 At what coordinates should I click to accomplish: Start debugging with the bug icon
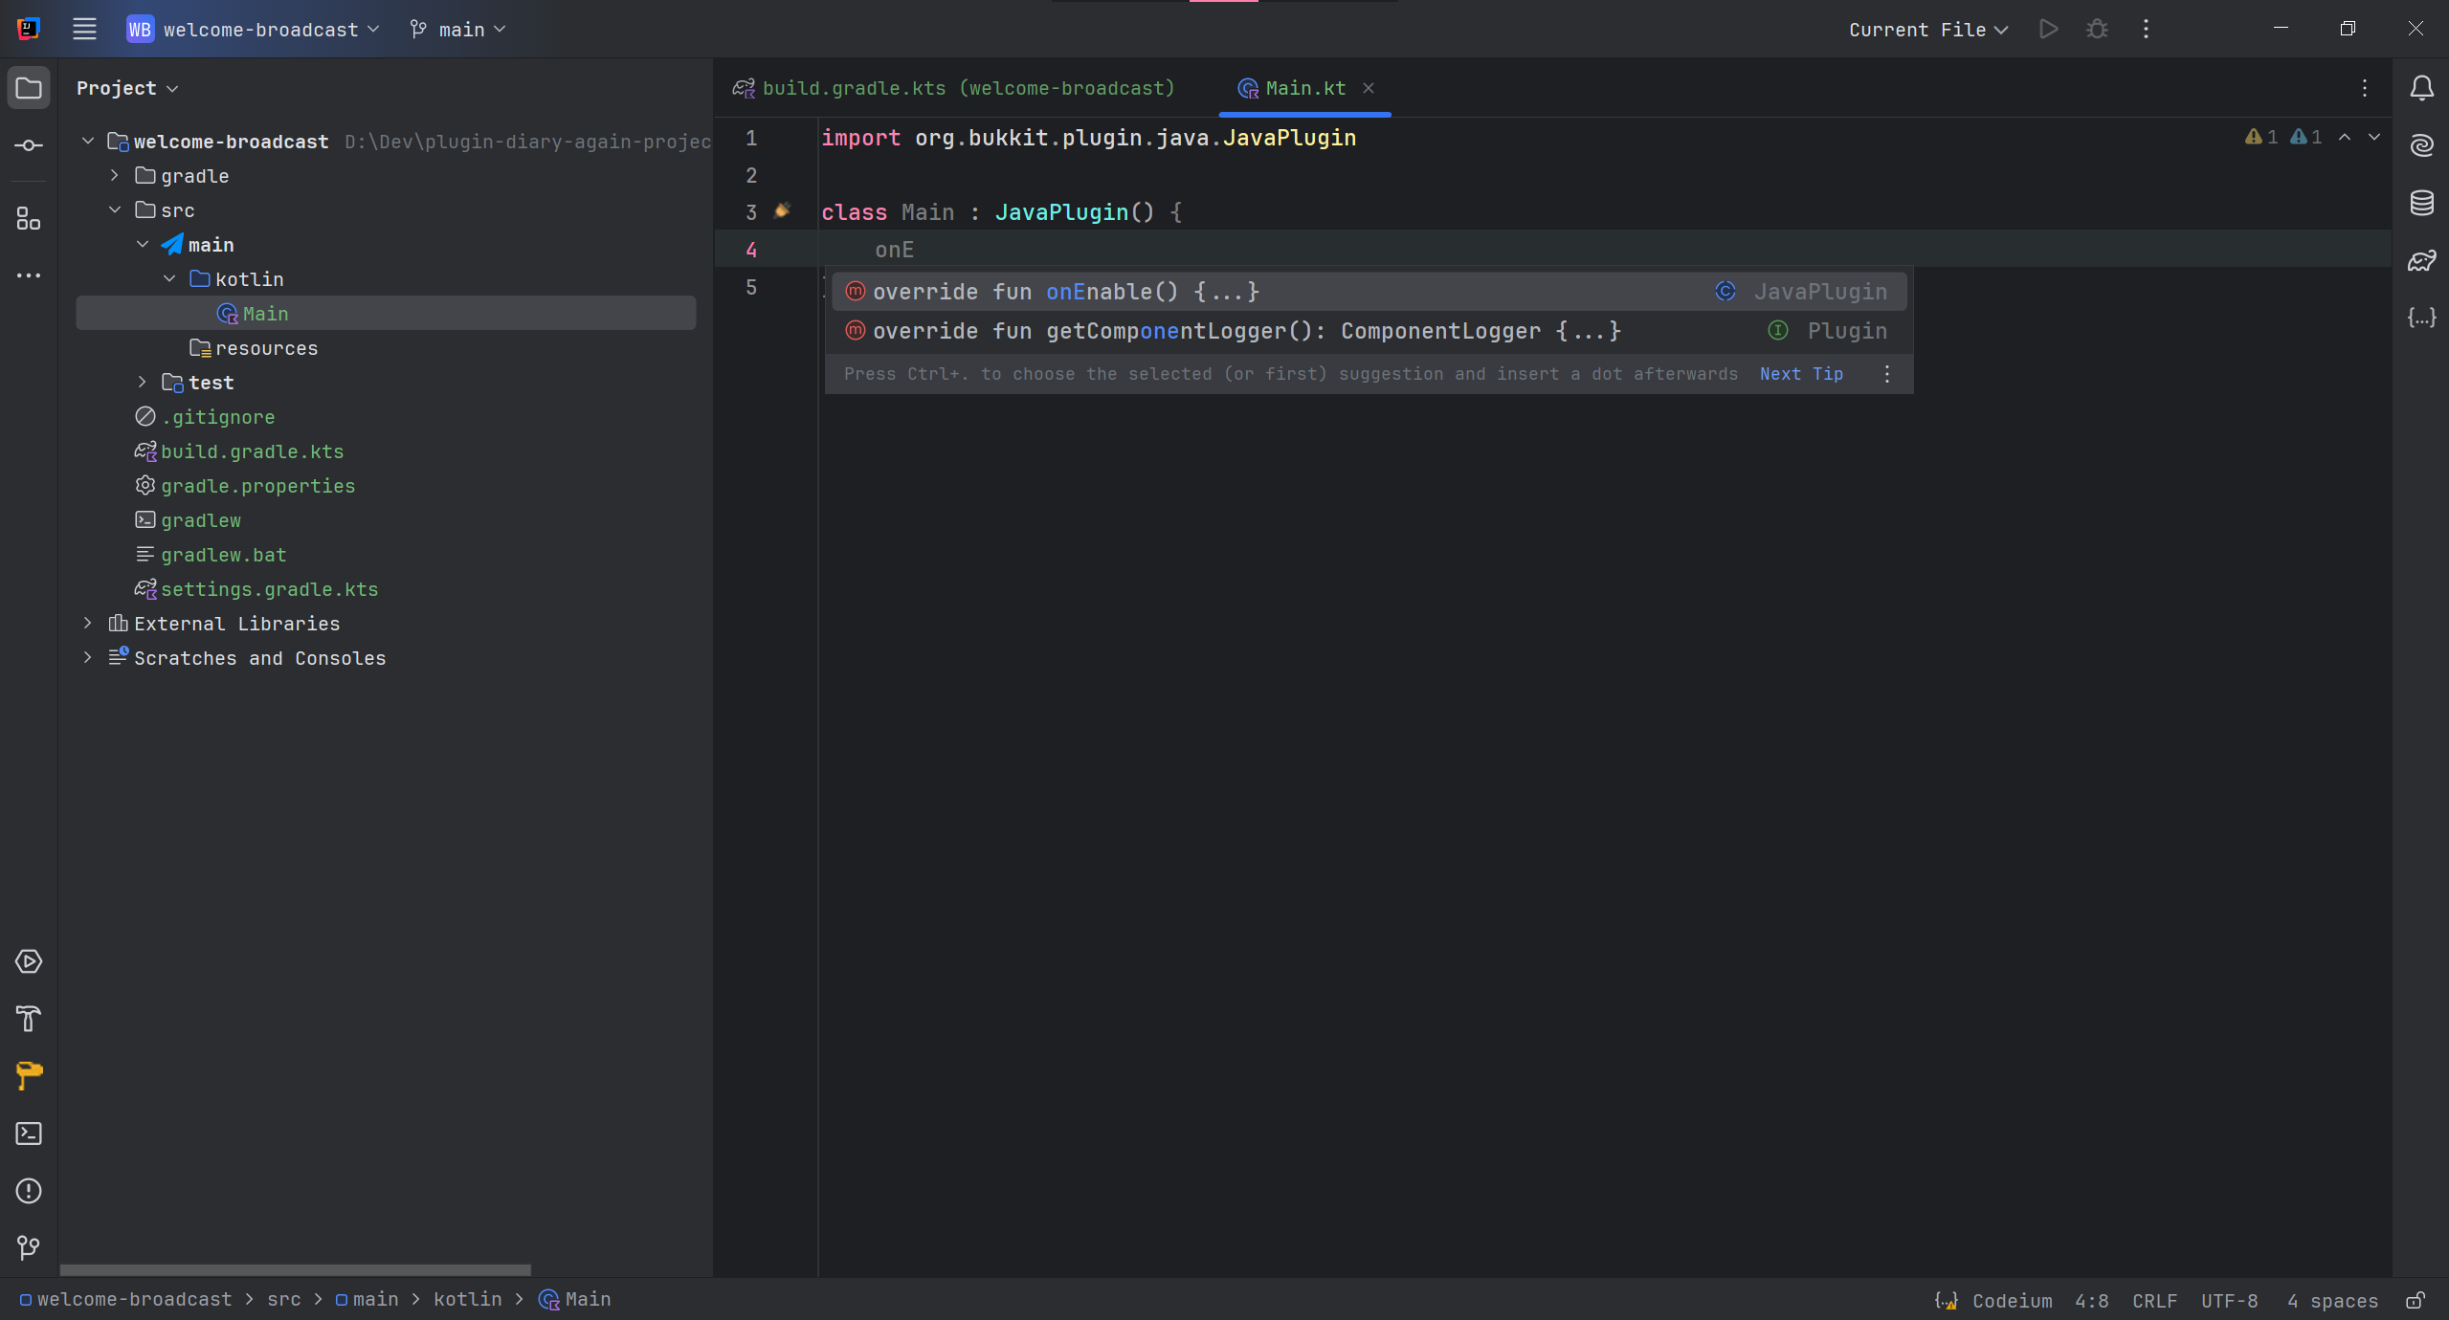pos(2096,29)
